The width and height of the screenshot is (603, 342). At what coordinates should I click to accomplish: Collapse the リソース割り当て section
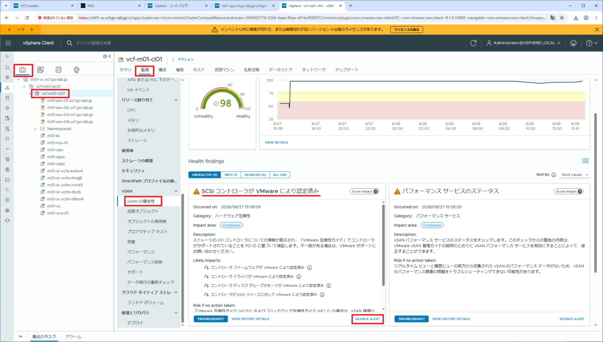[x=176, y=100]
